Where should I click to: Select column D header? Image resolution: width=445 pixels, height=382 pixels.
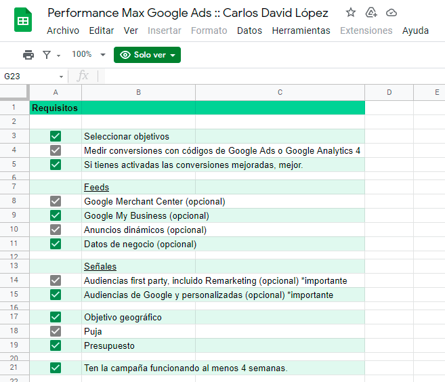click(x=389, y=92)
